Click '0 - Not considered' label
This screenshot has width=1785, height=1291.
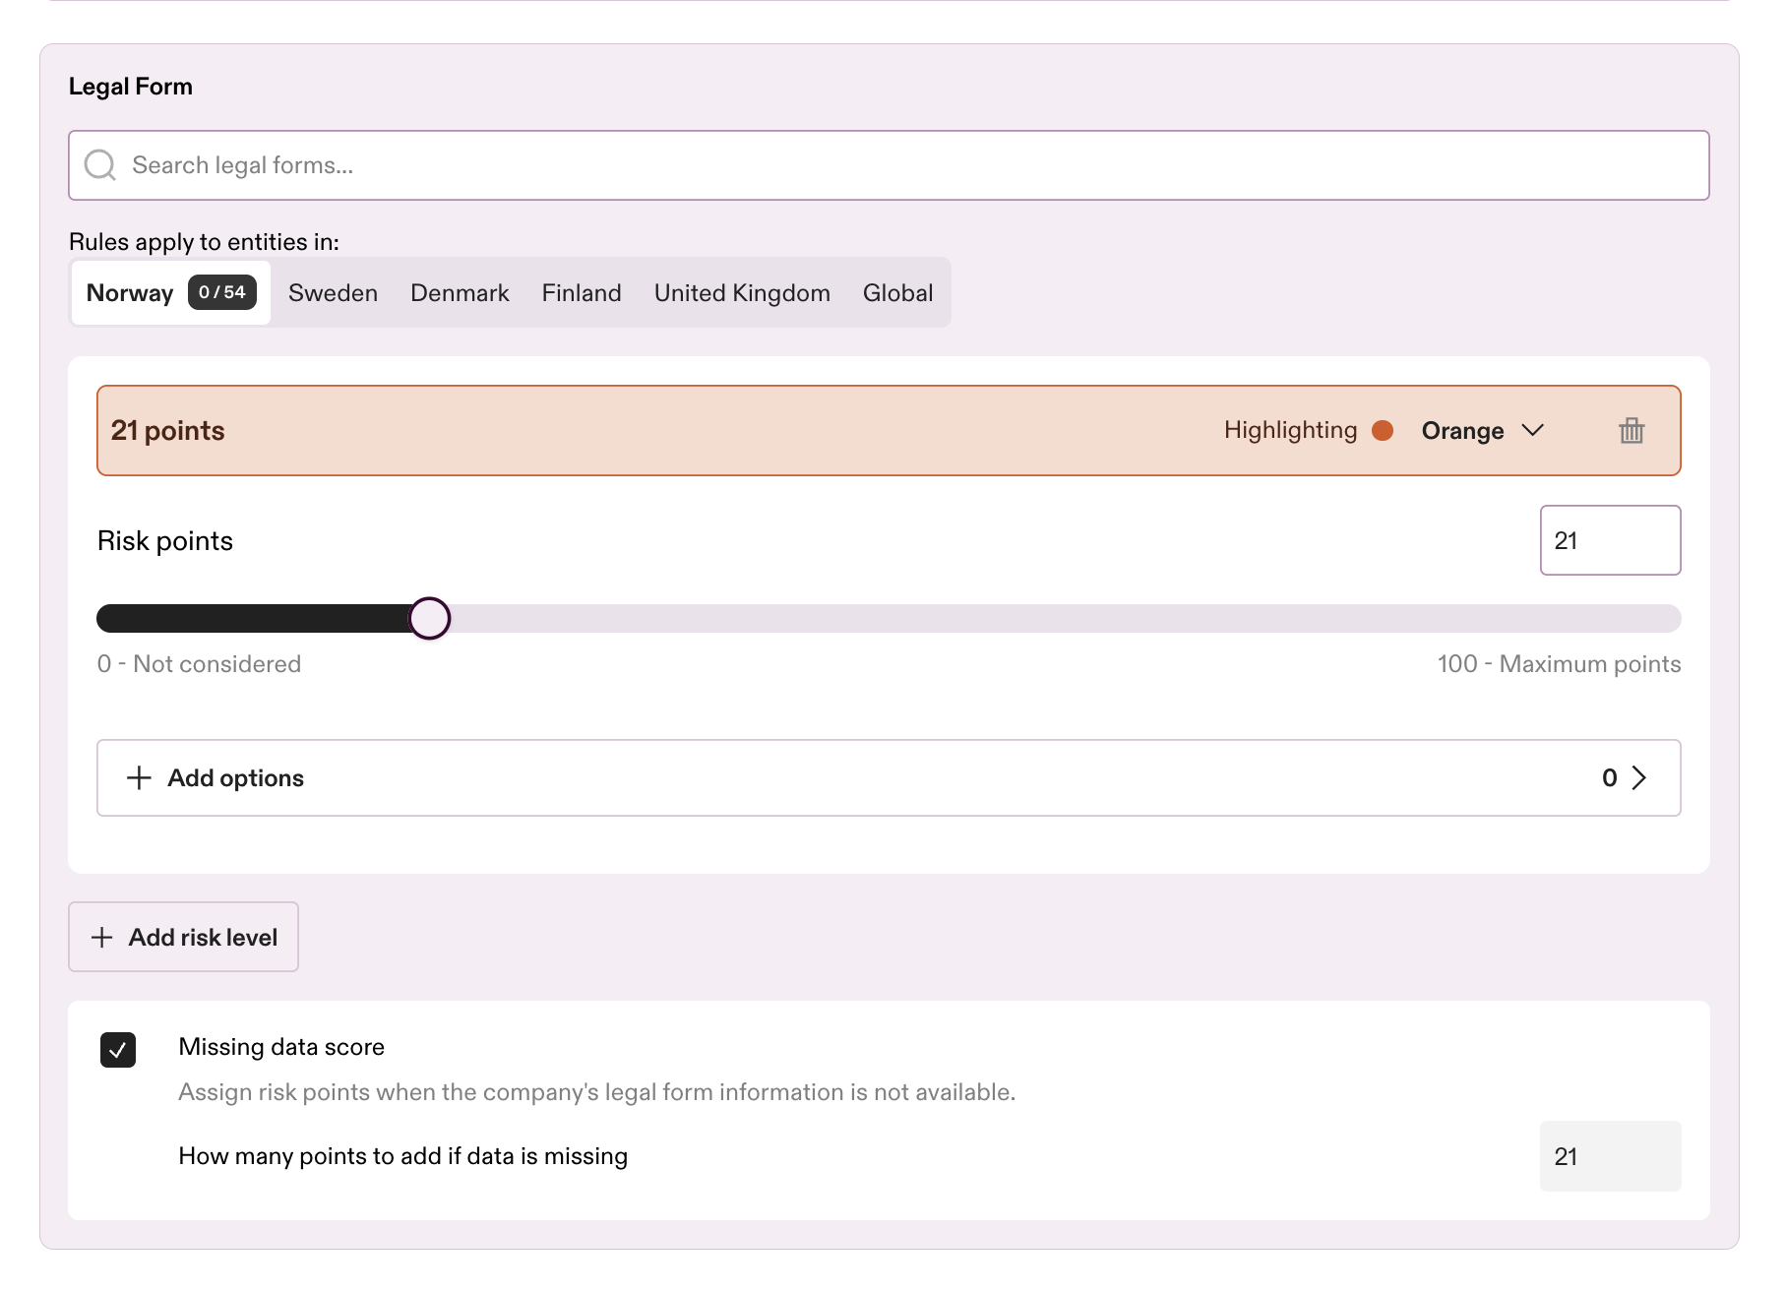pos(199,664)
